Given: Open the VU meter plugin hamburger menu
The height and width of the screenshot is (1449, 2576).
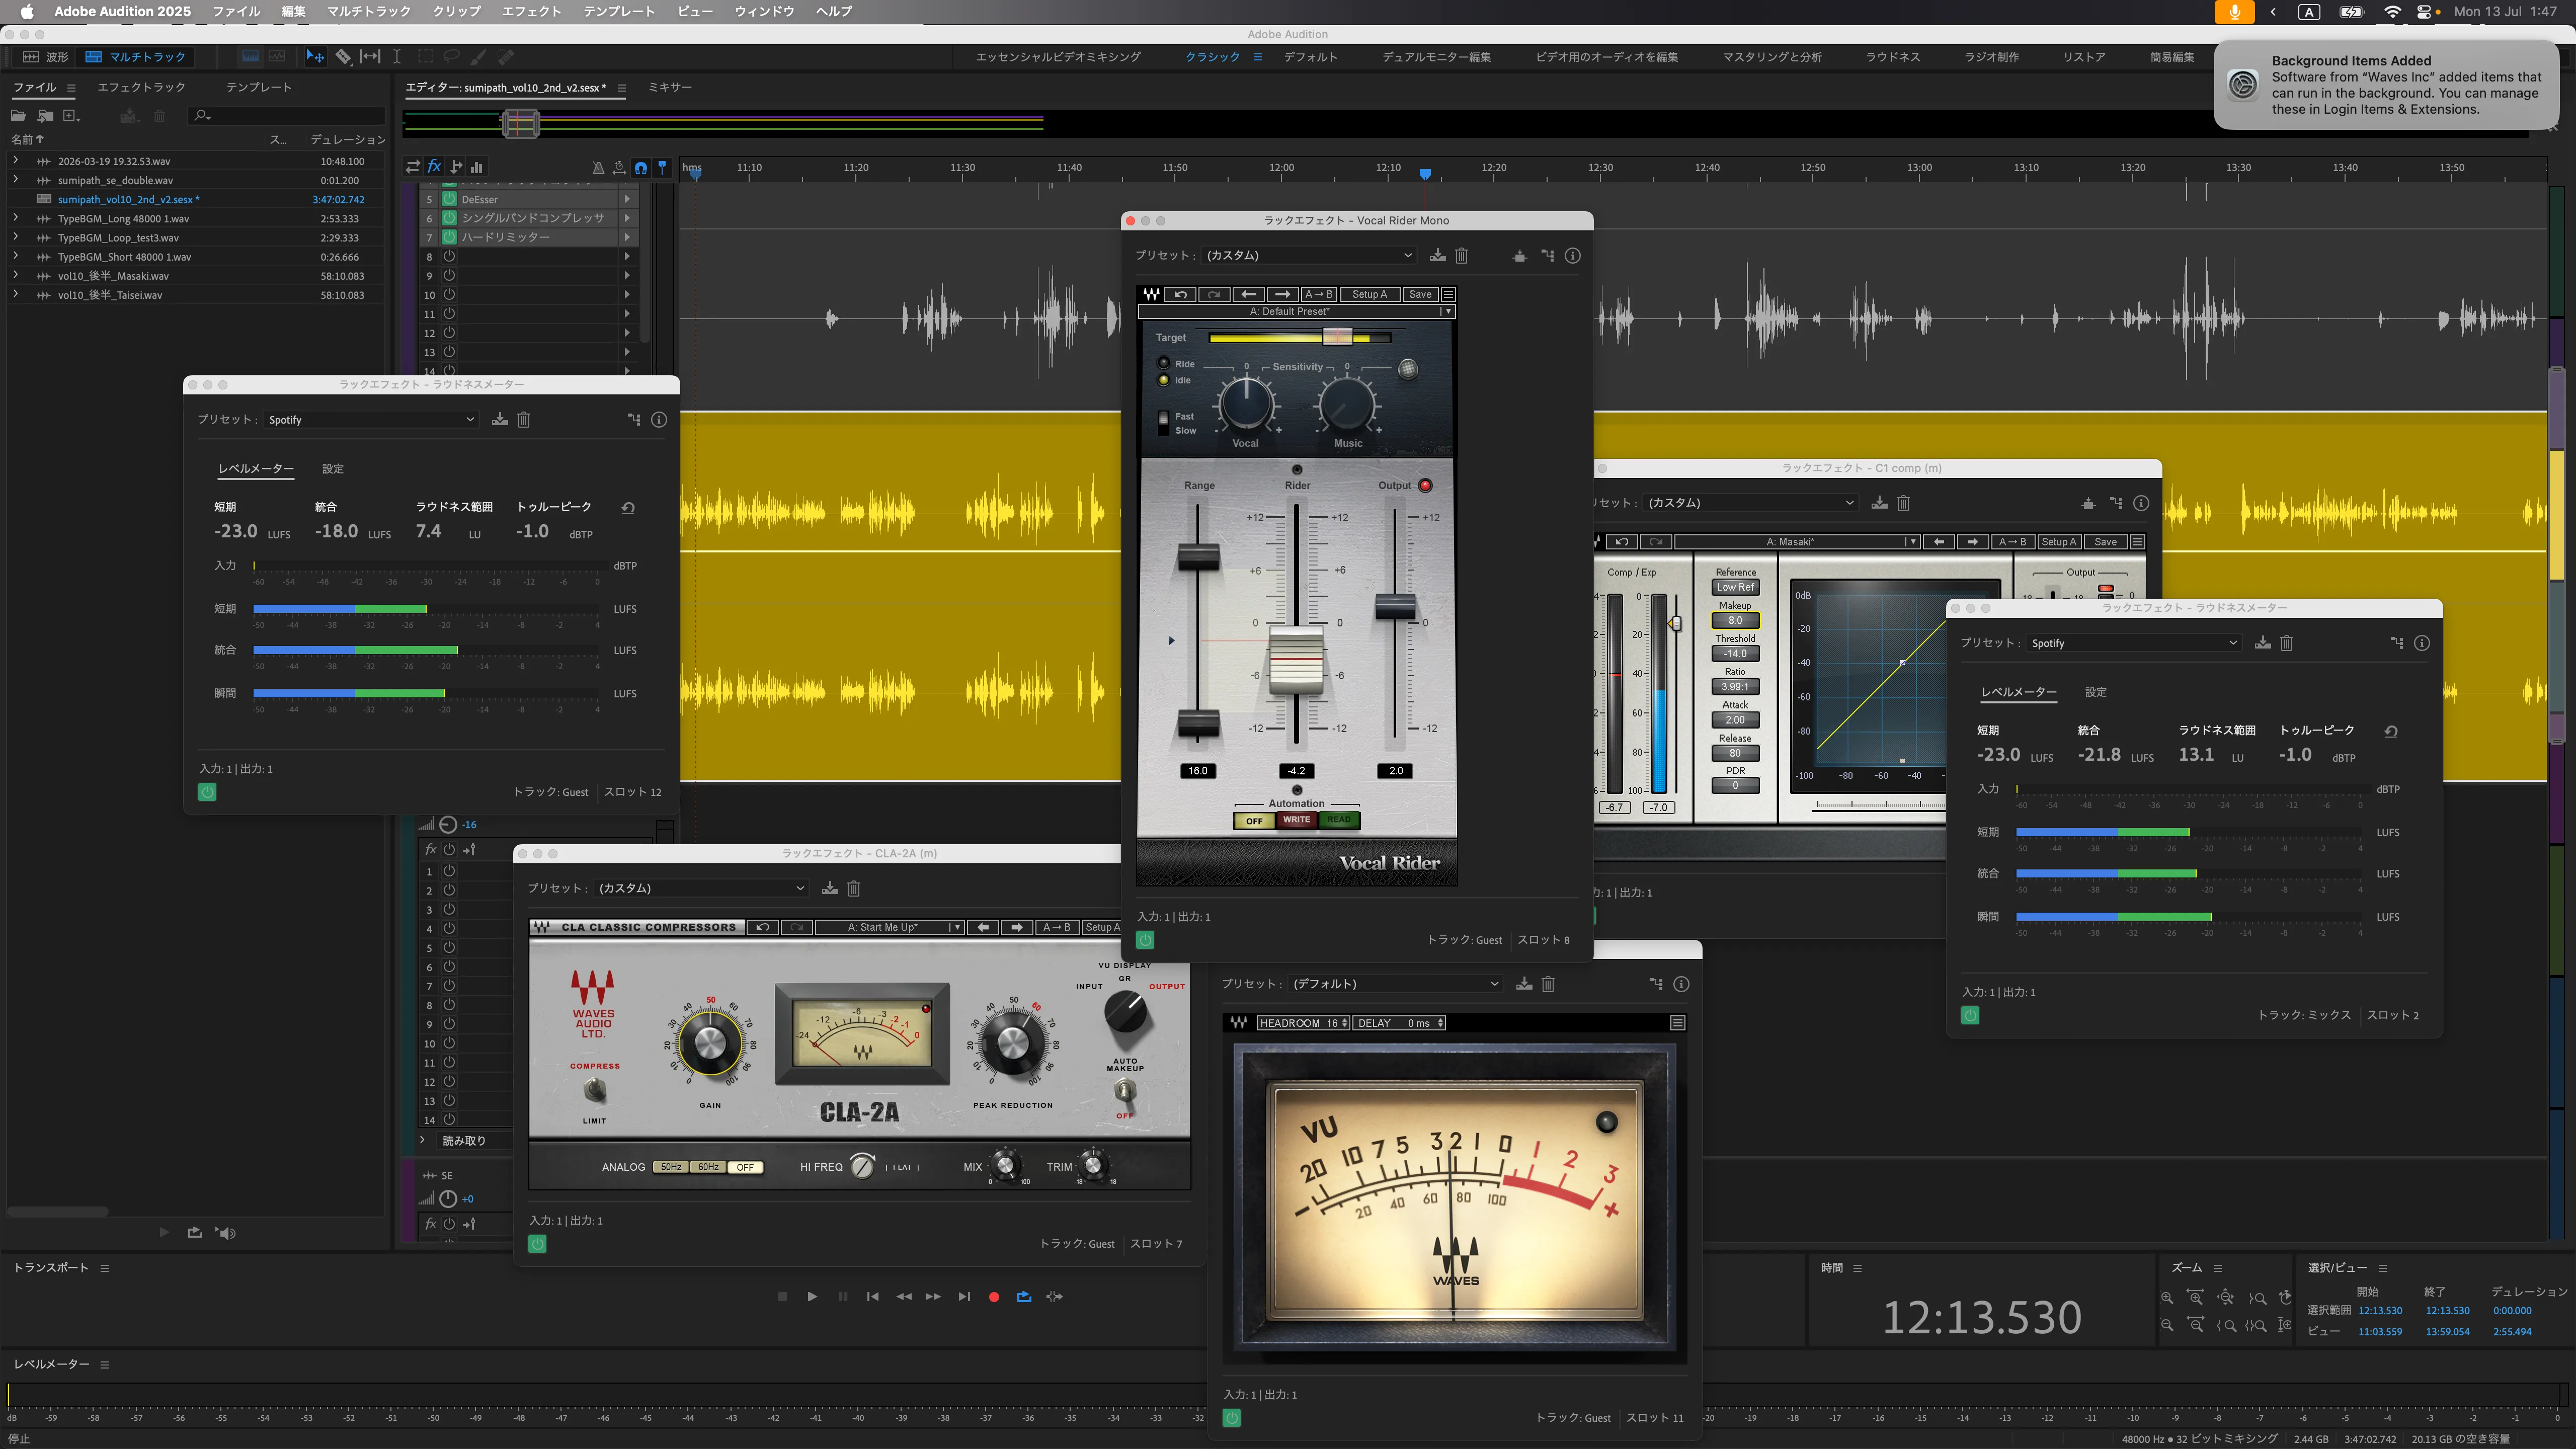Looking at the screenshot, I should click(1678, 1023).
